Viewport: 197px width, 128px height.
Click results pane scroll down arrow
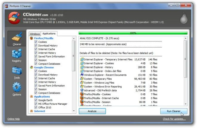coord(186,104)
